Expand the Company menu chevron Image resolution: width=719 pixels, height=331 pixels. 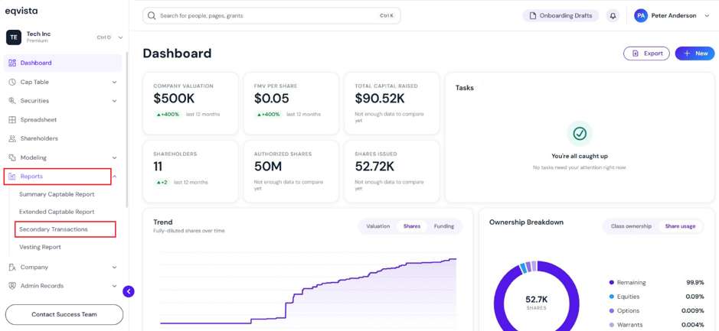tap(114, 268)
